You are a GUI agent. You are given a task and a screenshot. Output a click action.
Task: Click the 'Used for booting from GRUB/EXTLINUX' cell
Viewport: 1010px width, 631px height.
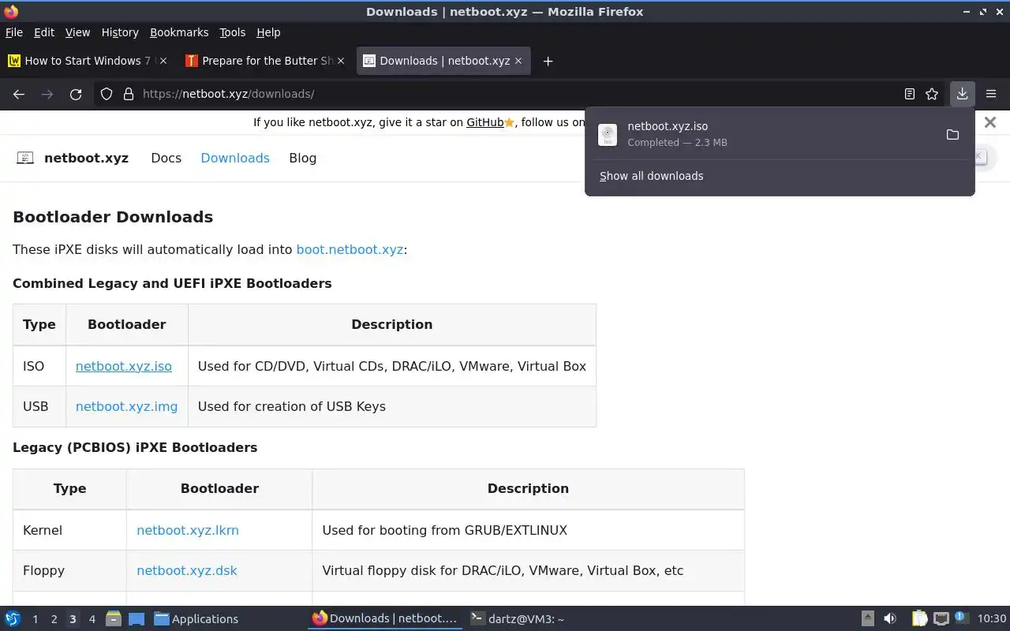point(528,530)
